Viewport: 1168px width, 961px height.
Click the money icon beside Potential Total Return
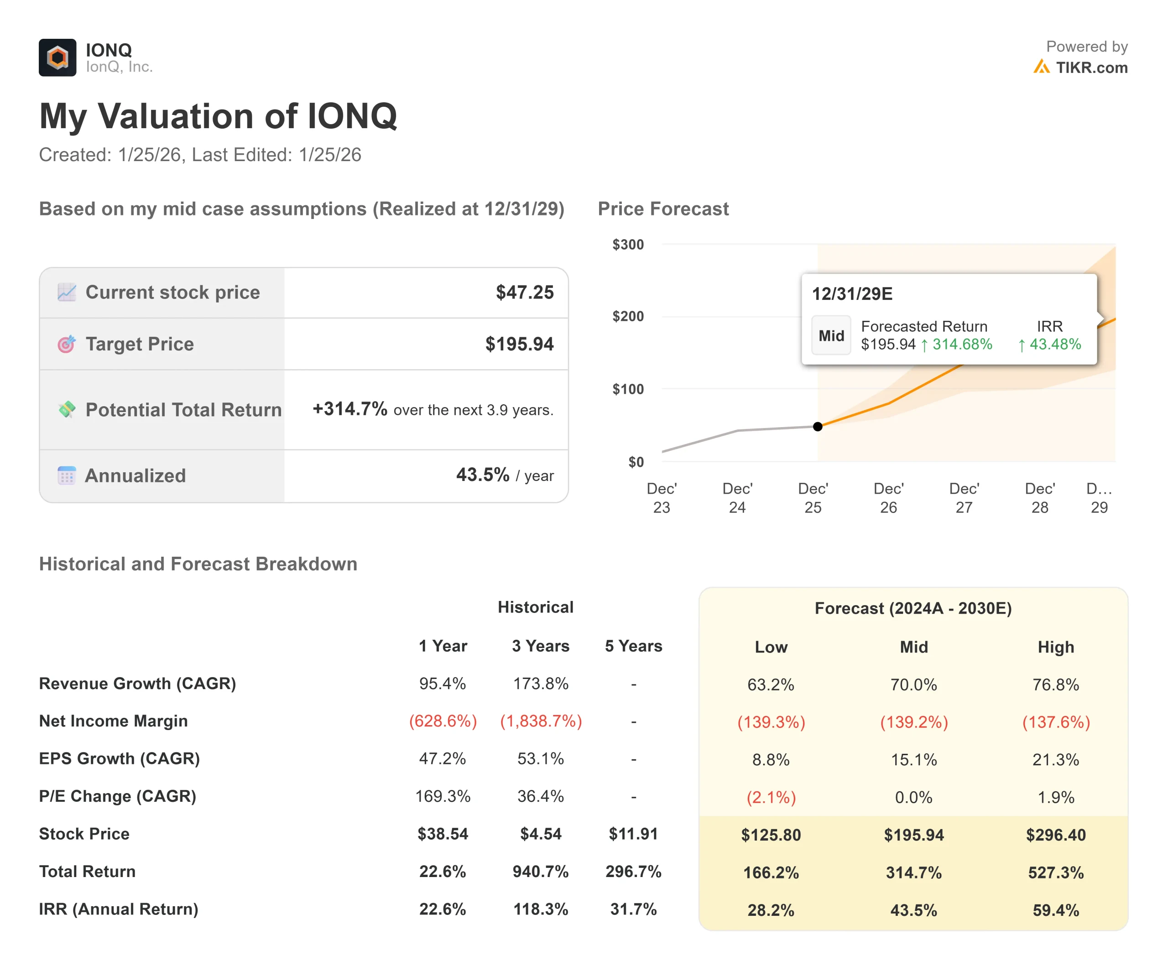67,409
